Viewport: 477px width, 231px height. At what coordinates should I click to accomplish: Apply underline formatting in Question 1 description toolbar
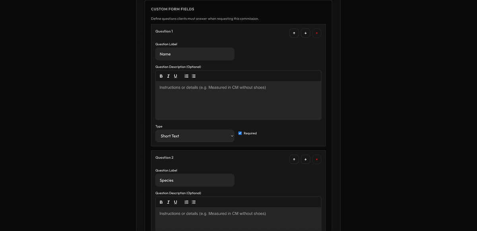coord(175,76)
